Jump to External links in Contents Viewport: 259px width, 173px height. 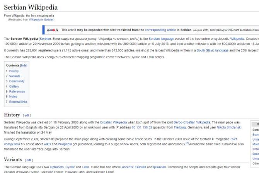tap(18, 102)
